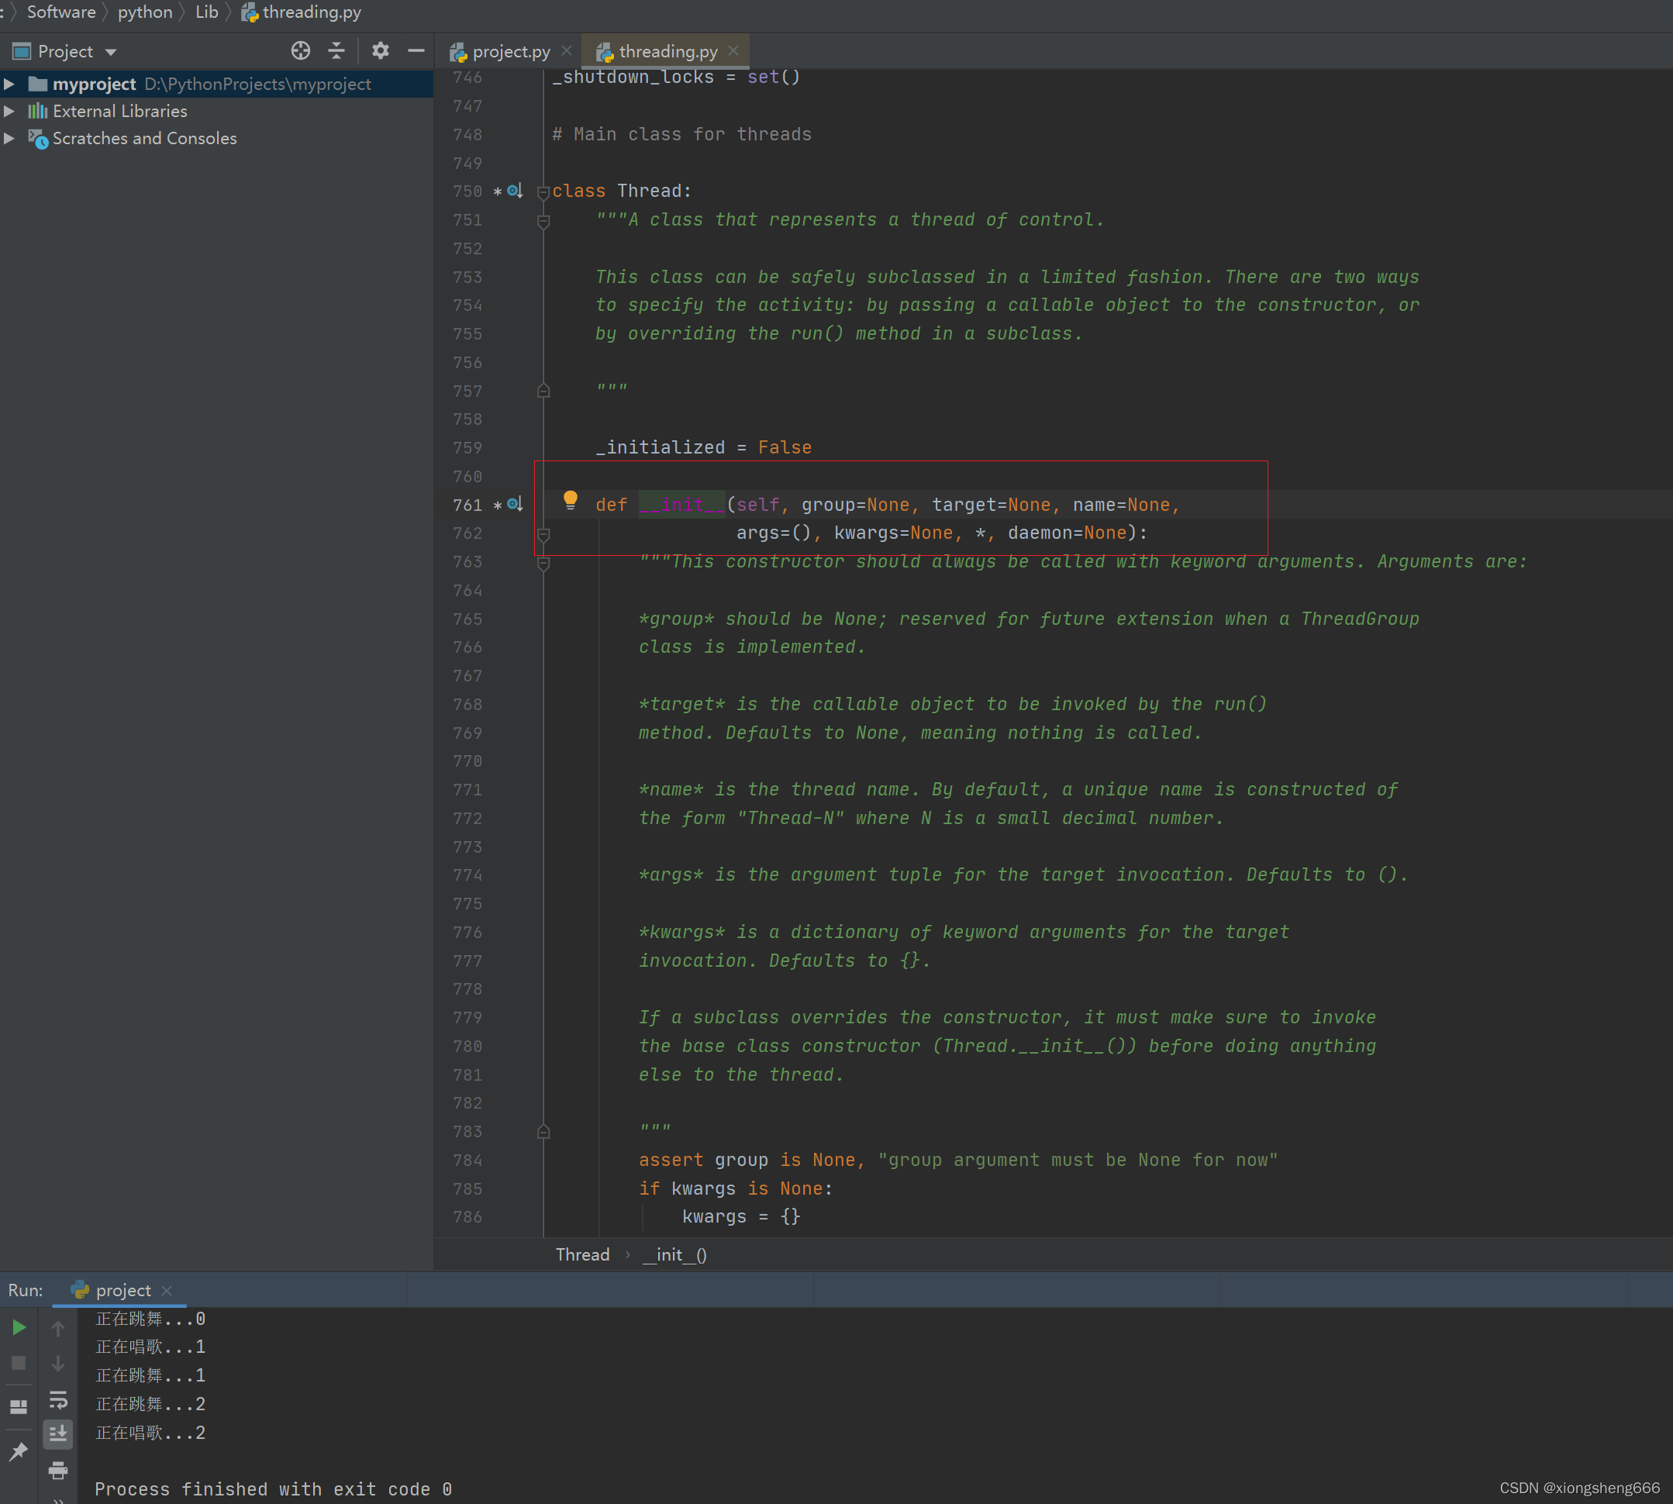Image resolution: width=1673 pixels, height=1504 pixels.
Task: Toggle scroll to end of output
Action: point(58,1433)
